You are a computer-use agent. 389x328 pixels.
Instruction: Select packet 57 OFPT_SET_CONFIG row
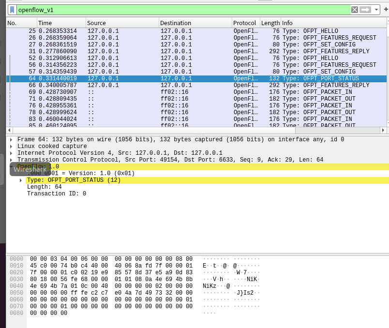(196, 72)
